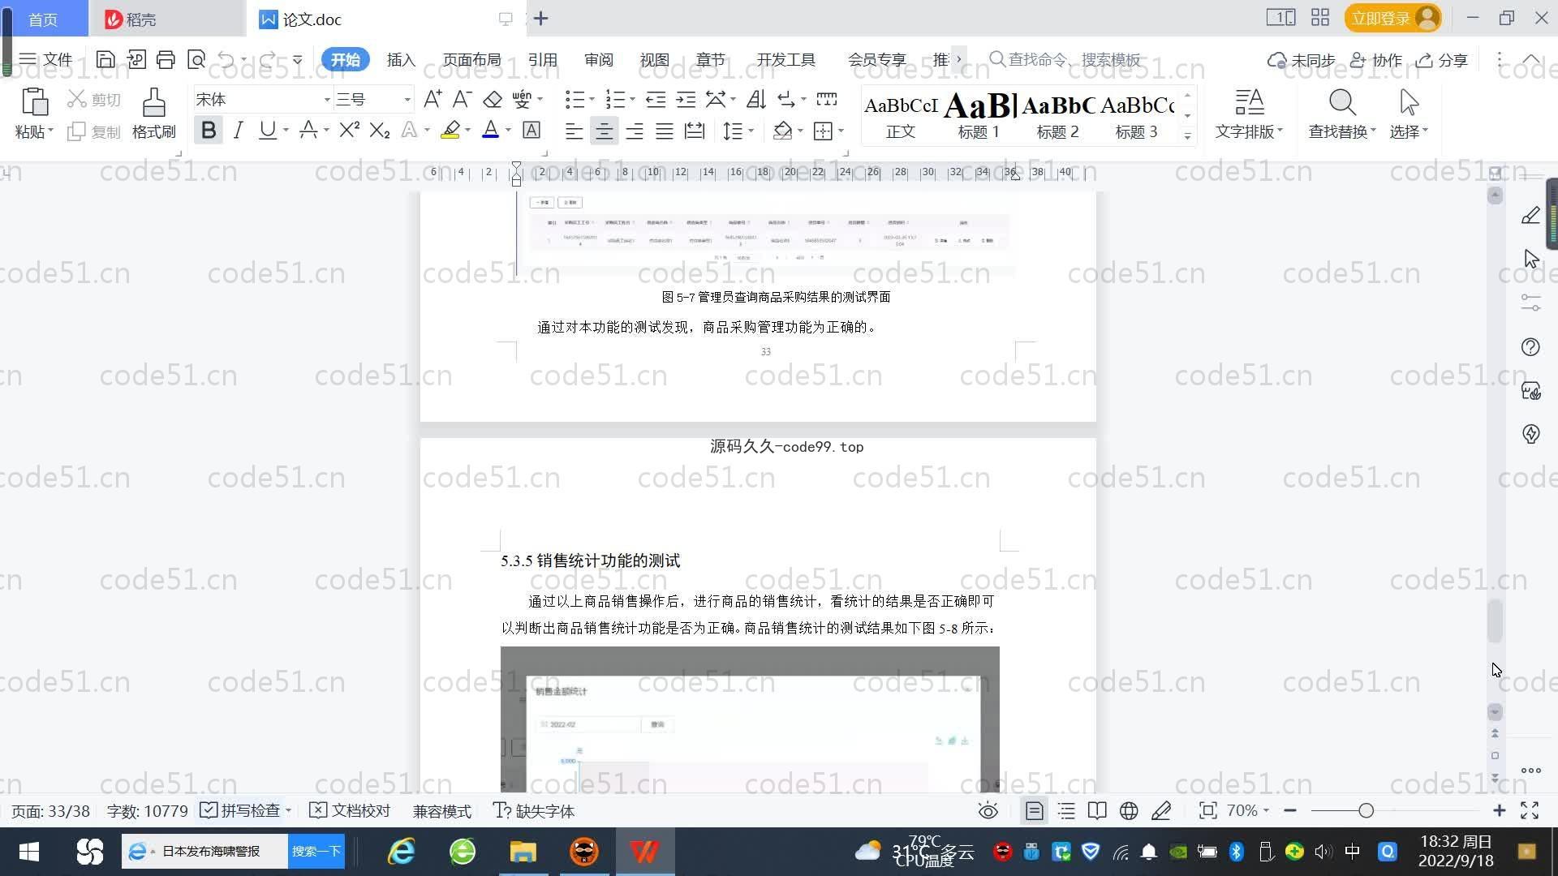Click the Undo icon
The image size is (1558, 876).
(226, 59)
